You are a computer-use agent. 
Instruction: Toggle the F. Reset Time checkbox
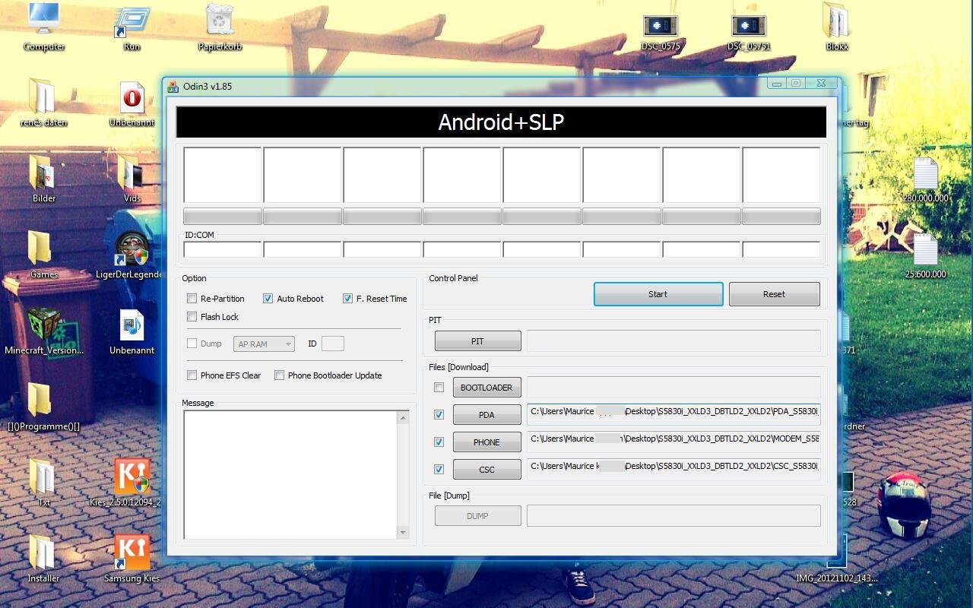[x=347, y=299]
